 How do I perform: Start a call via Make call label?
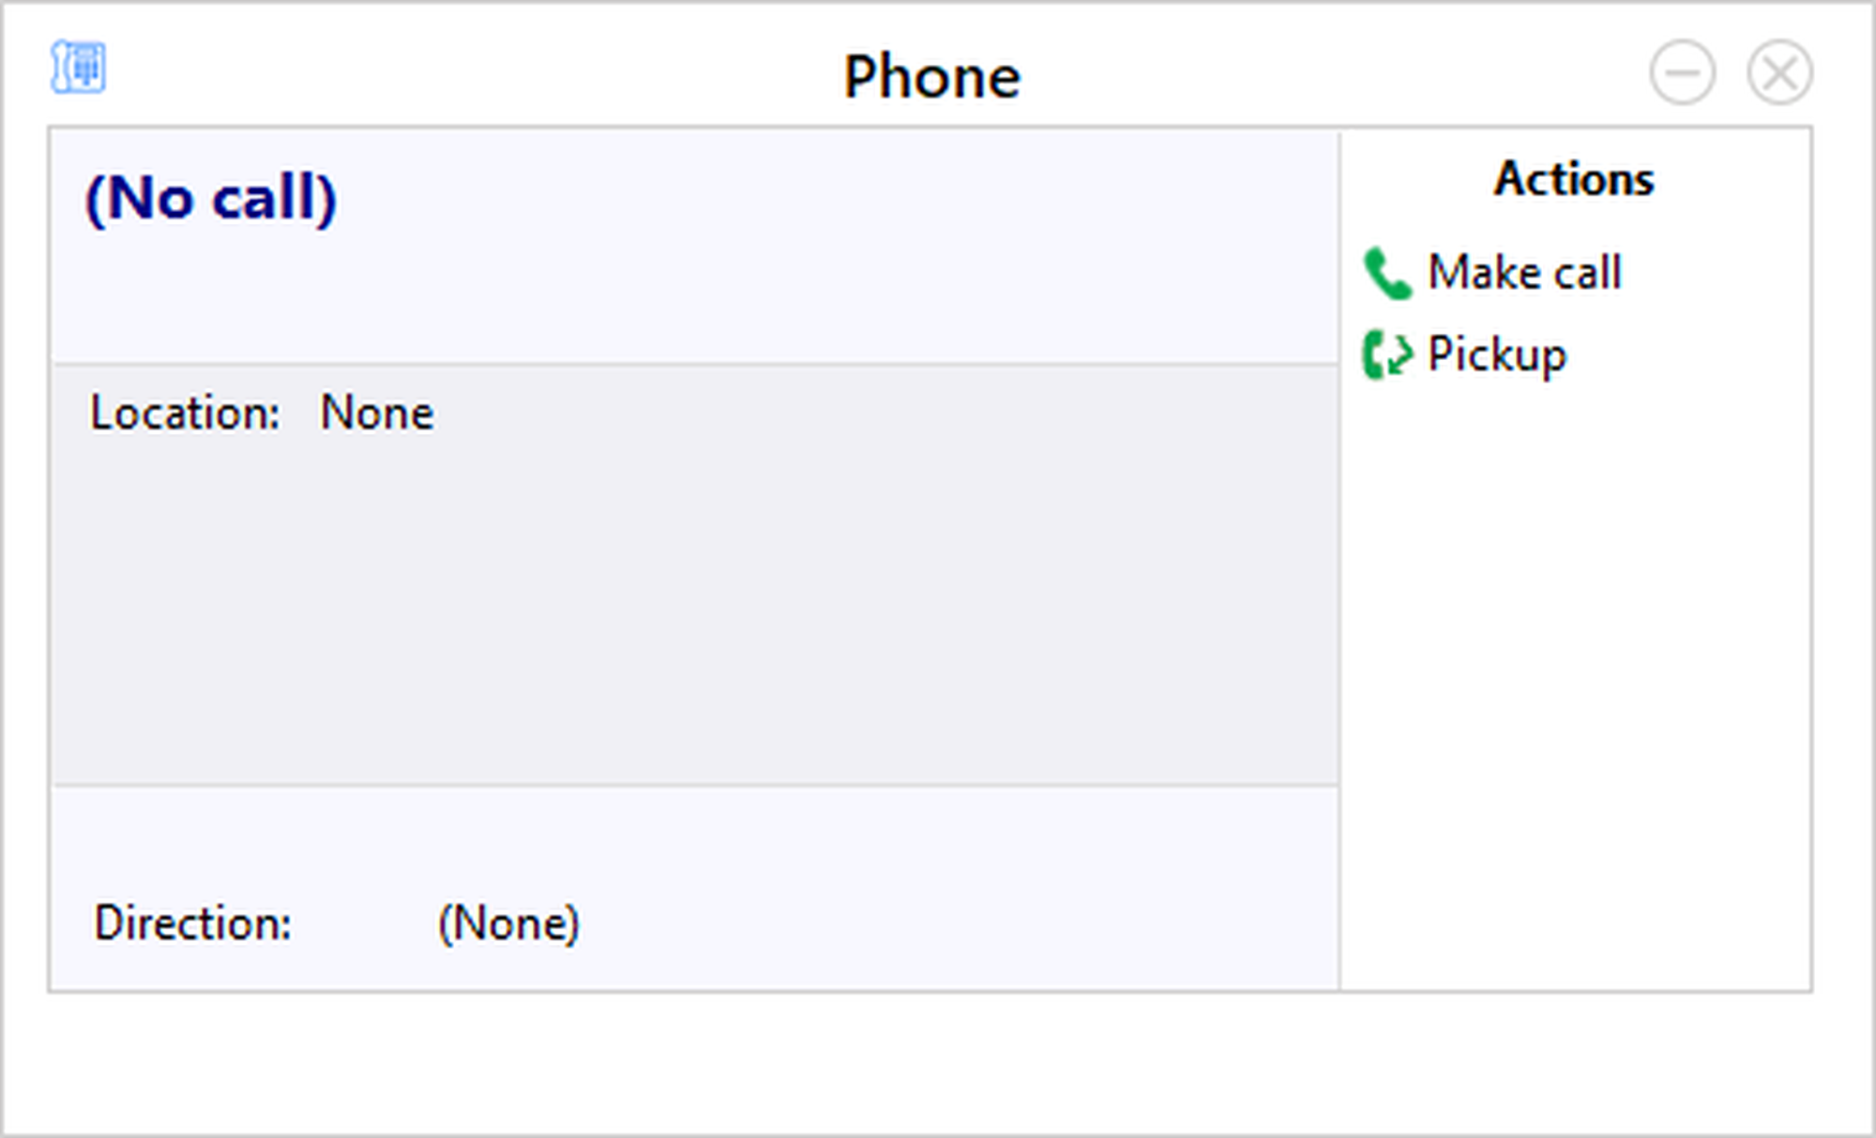[x=1524, y=273]
